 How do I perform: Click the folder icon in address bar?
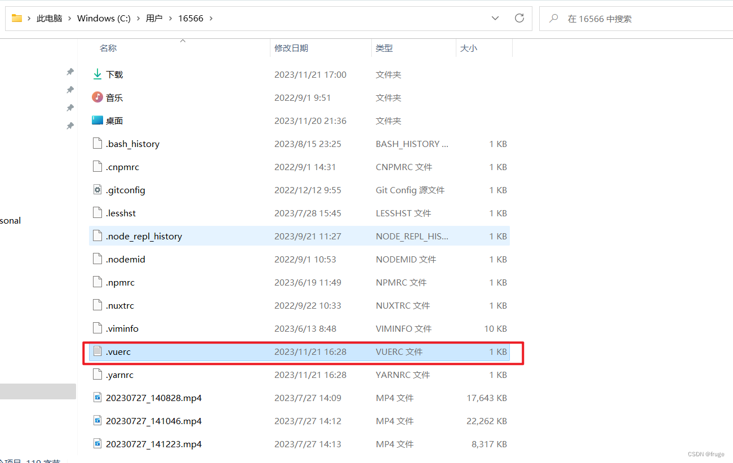[x=17, y=18]
